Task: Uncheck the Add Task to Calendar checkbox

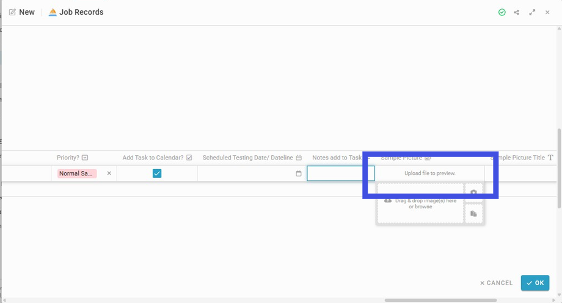Action: (x=157, y=173)
